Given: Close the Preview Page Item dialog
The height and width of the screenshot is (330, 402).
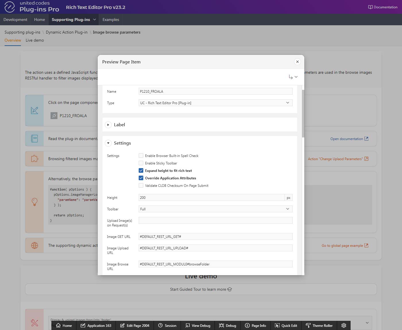Looking at the screenshot, I should 297,62.
